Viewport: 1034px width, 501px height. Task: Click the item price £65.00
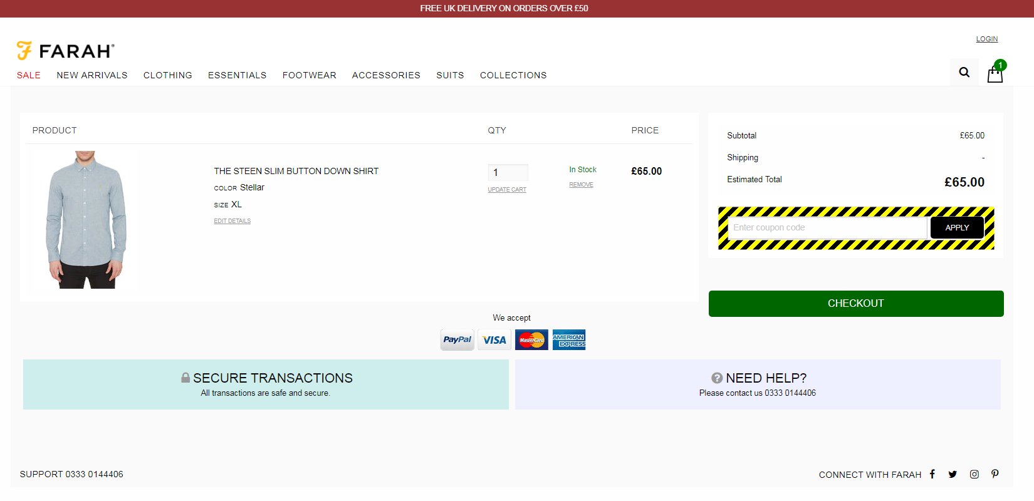647,171
